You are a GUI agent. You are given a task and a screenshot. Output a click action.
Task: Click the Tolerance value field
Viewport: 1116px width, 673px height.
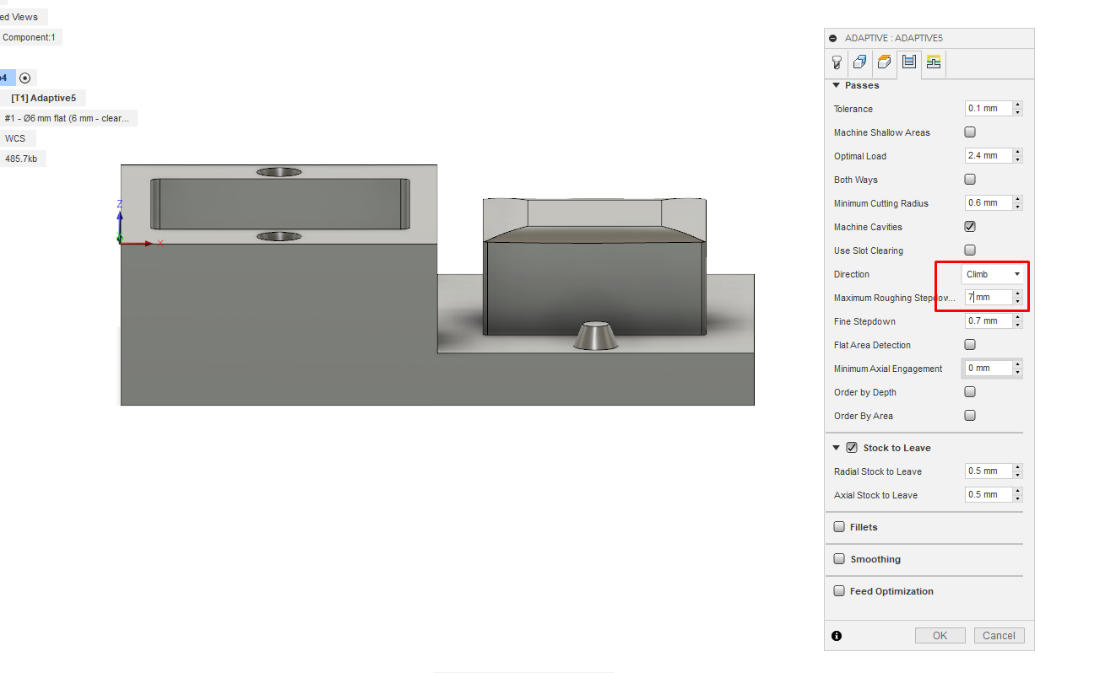pos(989,109)
